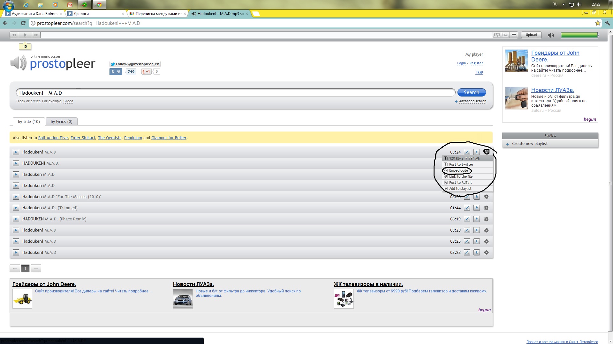The height and width of the screenshot is (344, 613).
Task: Click the Upload button
Action: [531, 35]
